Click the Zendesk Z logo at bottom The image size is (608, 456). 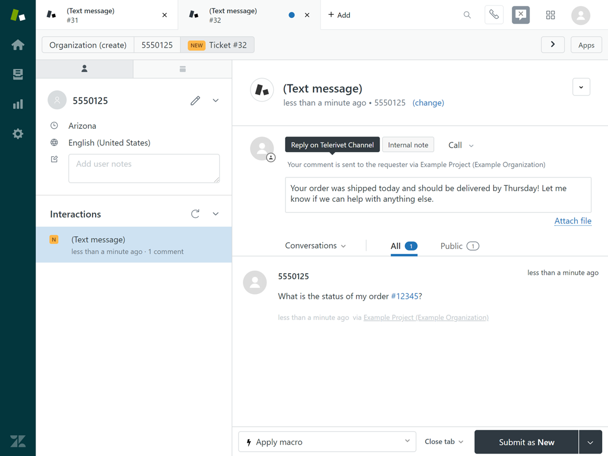(18, 441)
